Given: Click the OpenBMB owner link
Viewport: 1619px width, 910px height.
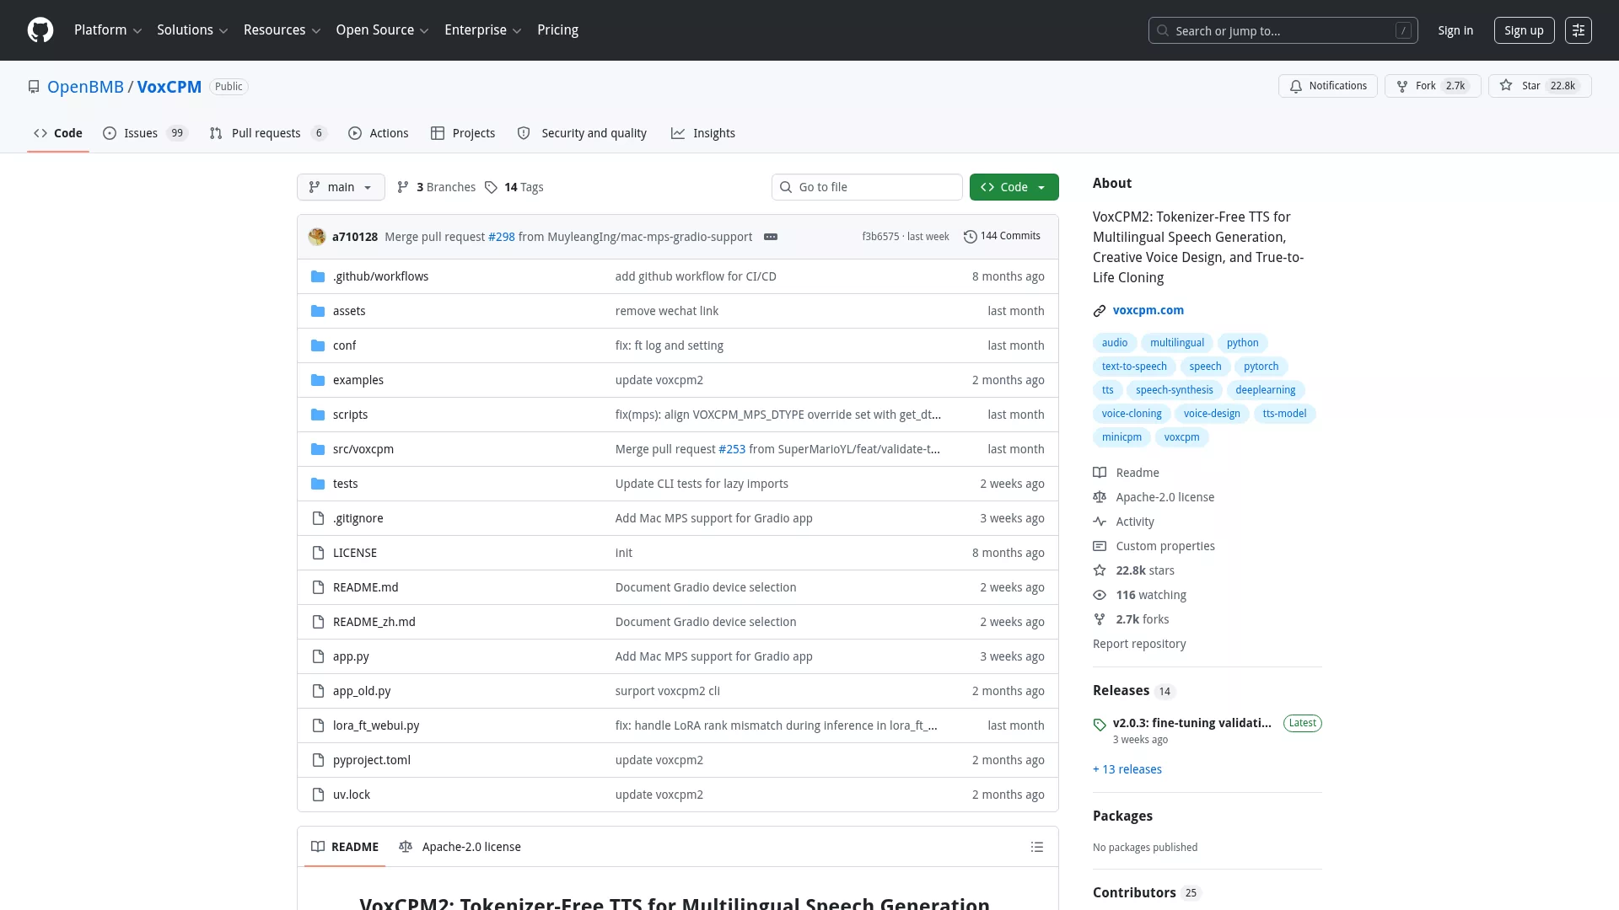Looking at the screenshot, I should 85,87.
